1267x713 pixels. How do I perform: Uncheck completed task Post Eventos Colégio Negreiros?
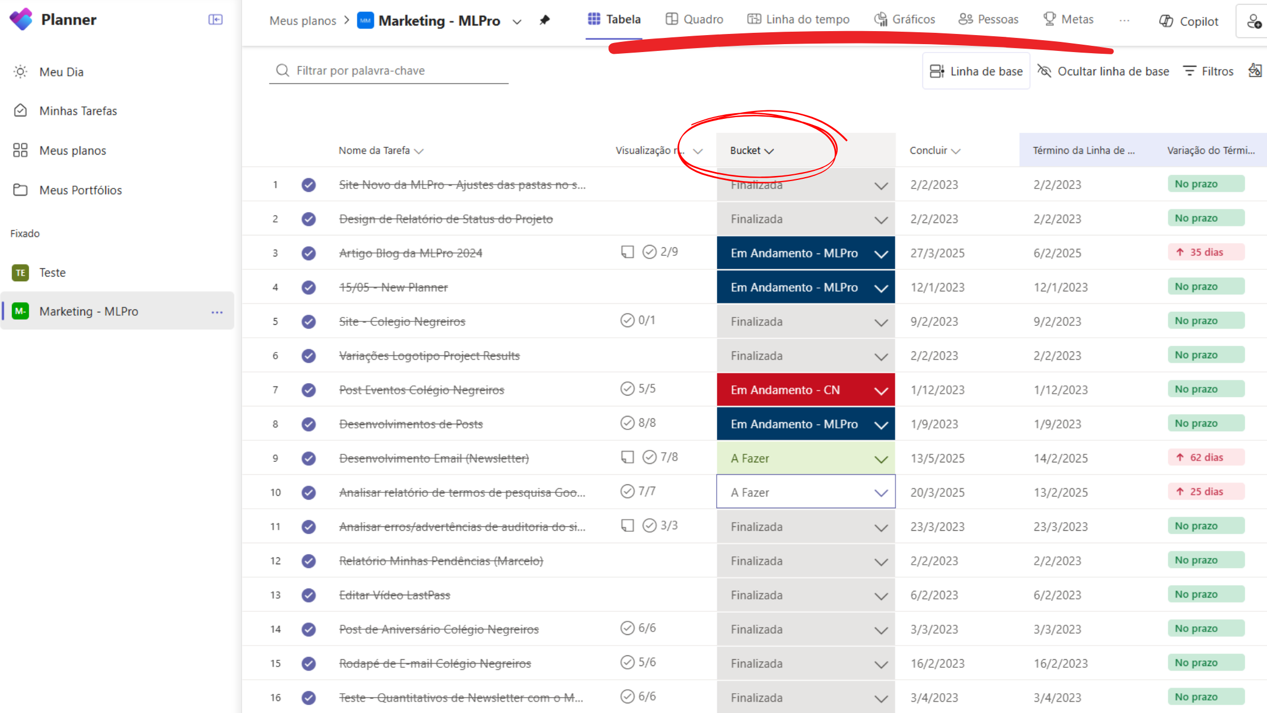tap(308, 390)
